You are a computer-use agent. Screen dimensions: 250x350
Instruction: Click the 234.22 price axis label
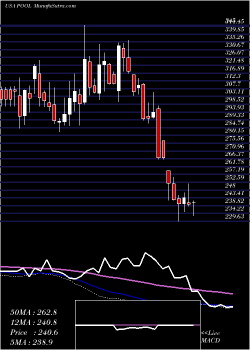(234, 208)
